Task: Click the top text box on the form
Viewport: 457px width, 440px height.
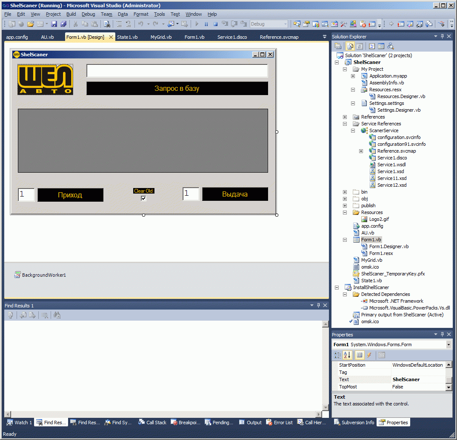Action: 177,71
